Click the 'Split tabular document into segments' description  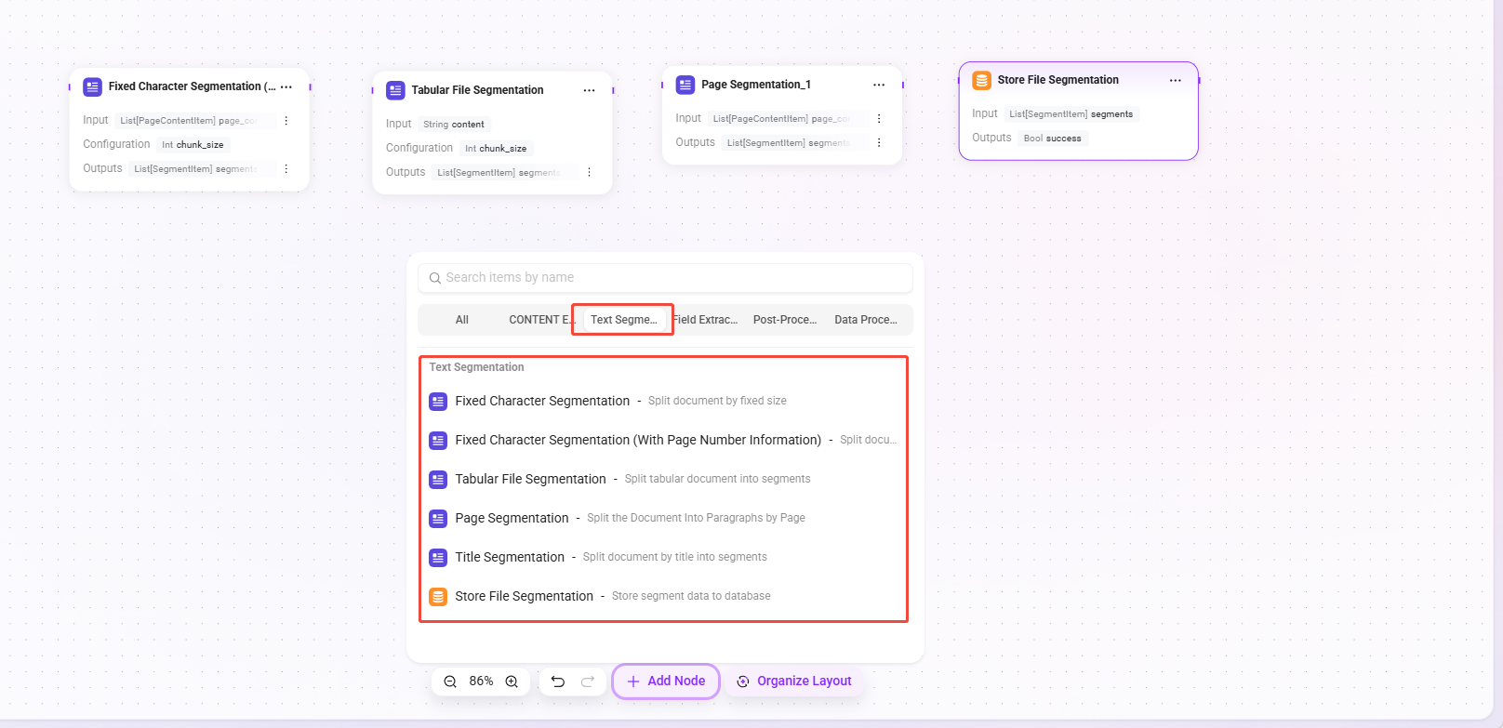pyautogui.click(x=717, y=480)
